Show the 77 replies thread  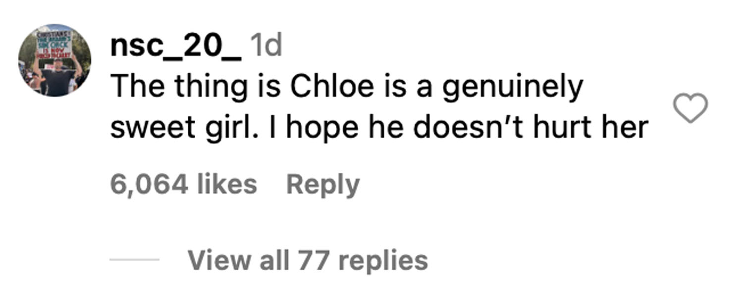(x=307, y=260)
